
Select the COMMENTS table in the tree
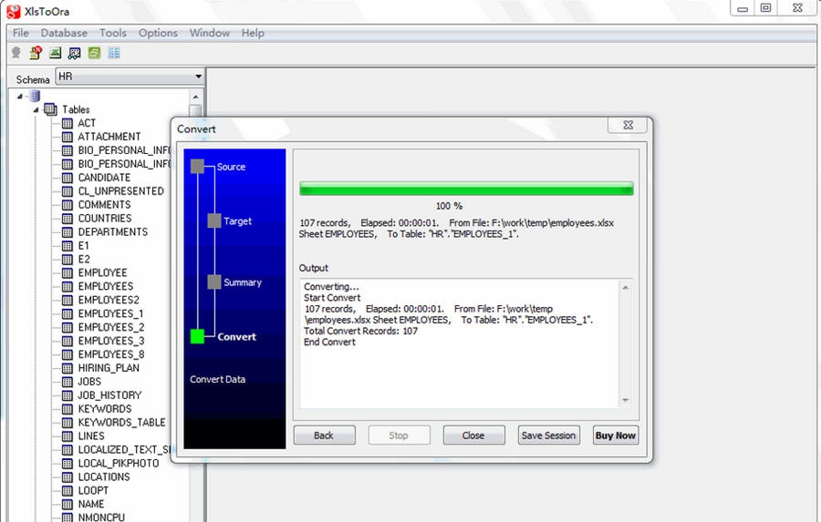(104, 205)
